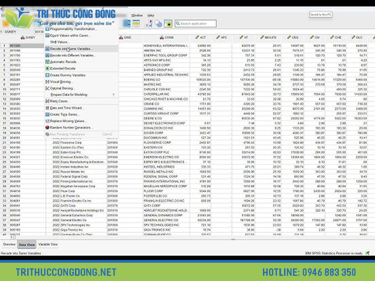Select the GIND column header
Image resolution: width=375 pixels, height=281 pixels.
(x=125, y=37)
